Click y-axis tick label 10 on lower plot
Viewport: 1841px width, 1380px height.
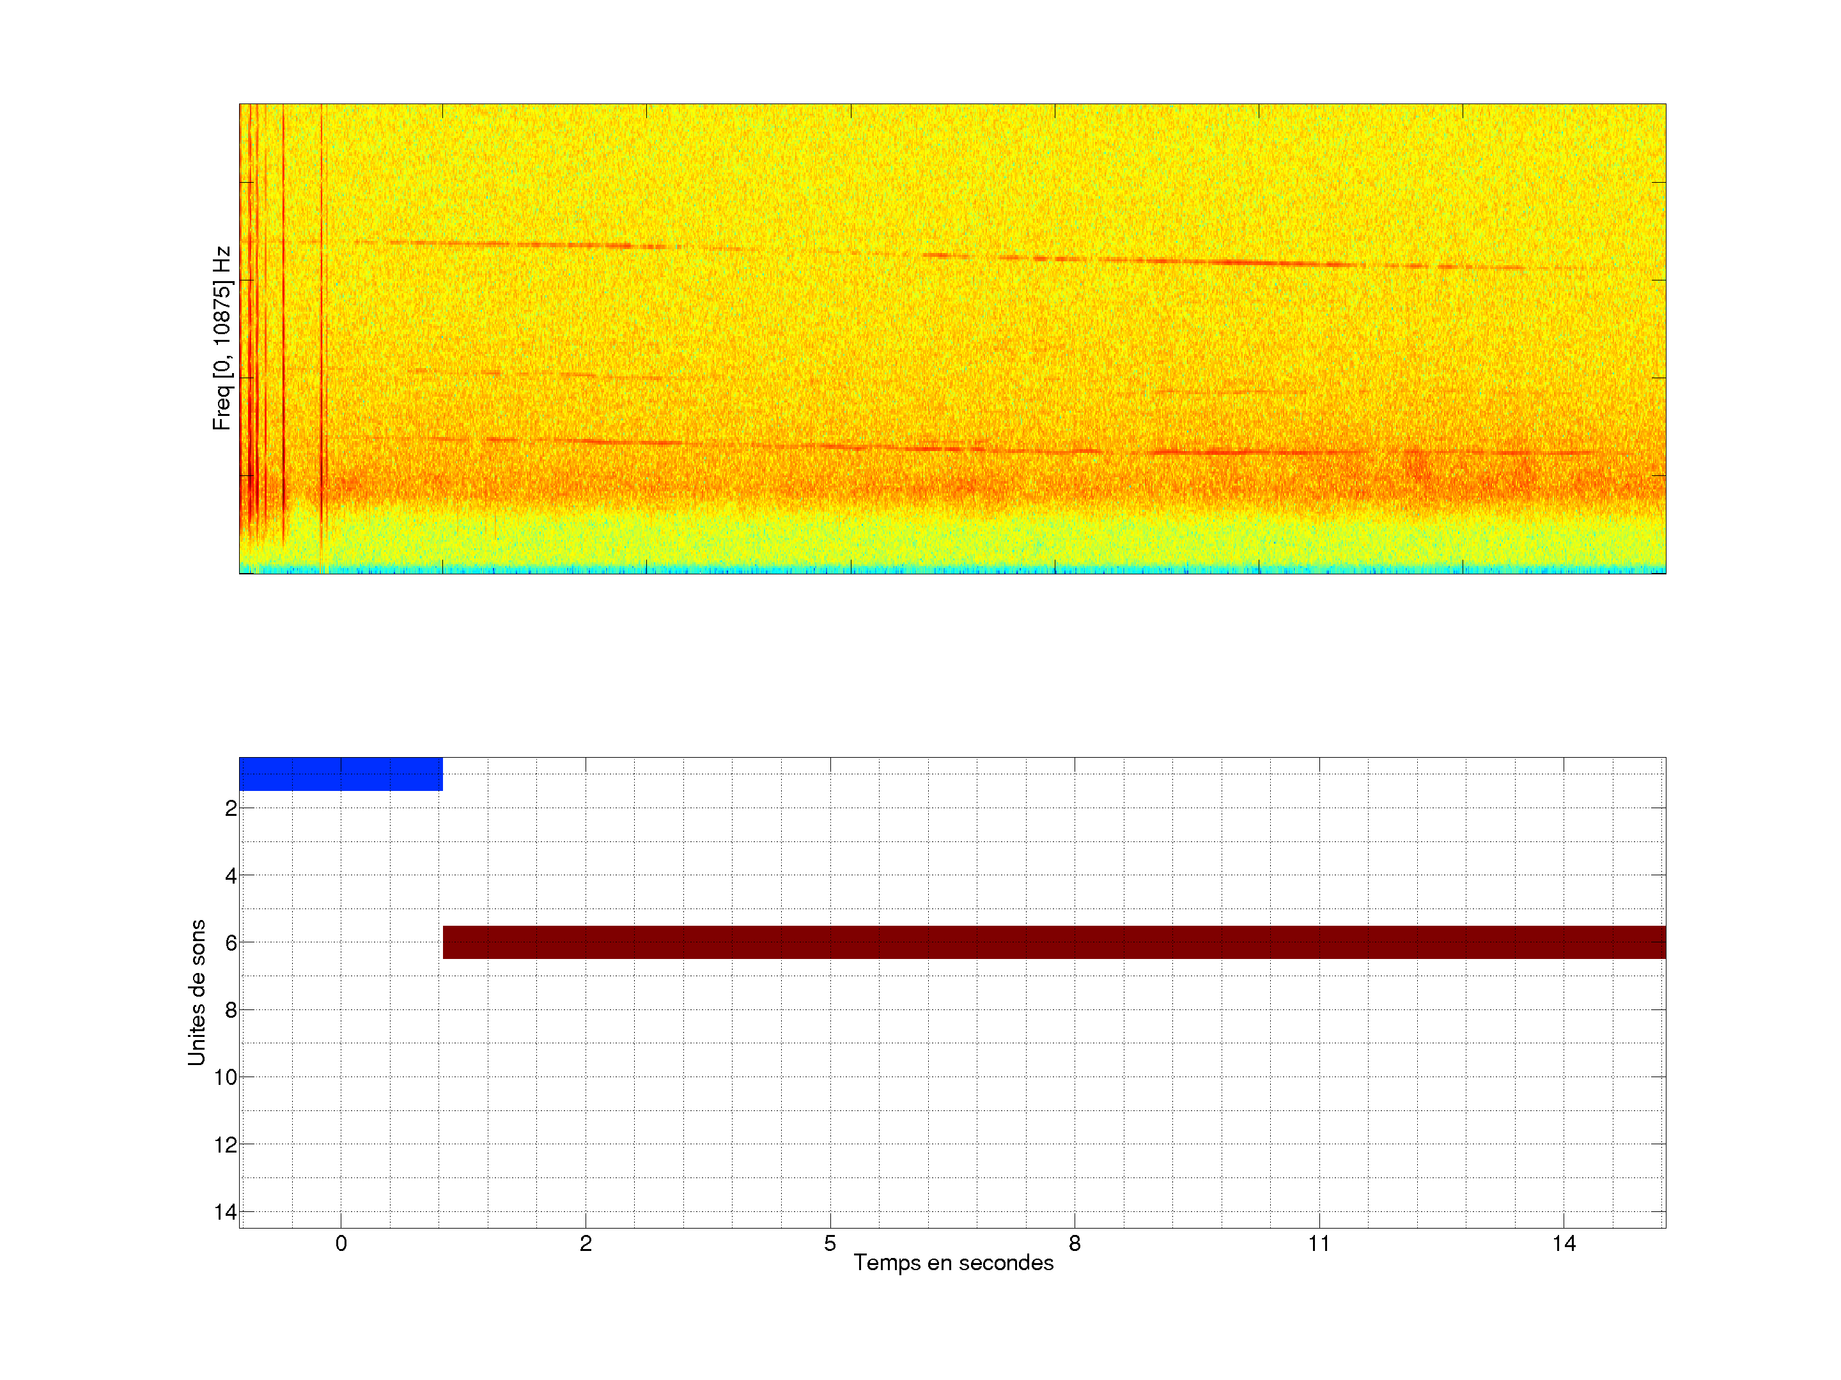point(226,1077)
